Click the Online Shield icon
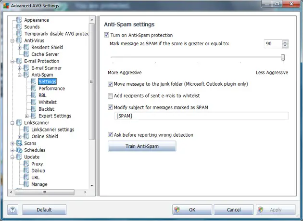 coord(26,136)
